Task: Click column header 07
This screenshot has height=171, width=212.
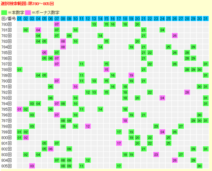Action: click(57, 18)
